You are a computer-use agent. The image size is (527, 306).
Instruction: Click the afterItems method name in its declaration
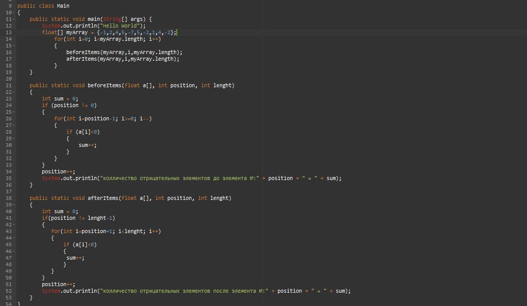tap(103, 198)
